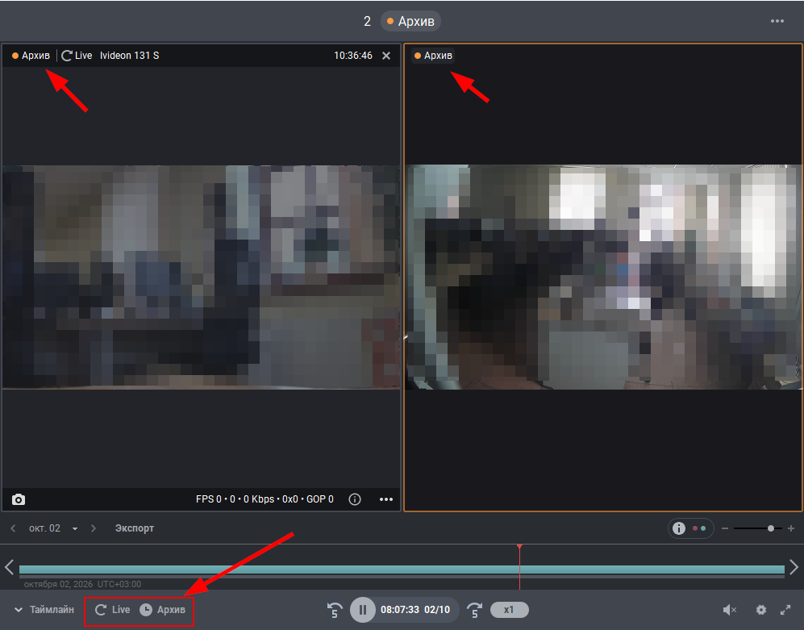
Task: Click the FPS bitrate statistics text
Action: pos(265,499)
